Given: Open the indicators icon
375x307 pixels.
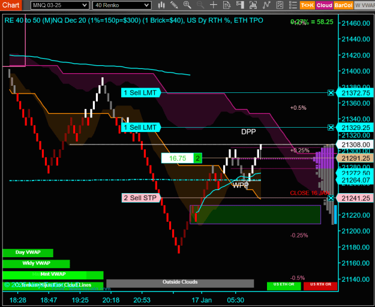Looking at the screenshot, I should tap(266, 5).
